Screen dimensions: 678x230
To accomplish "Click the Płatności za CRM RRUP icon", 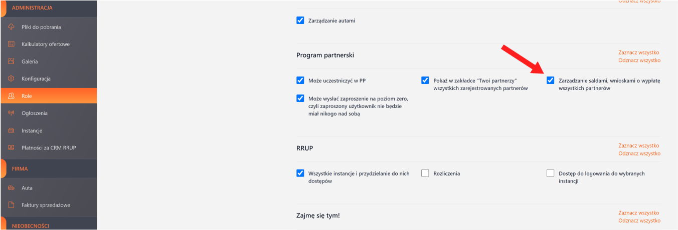I will (x=11, y=147).
